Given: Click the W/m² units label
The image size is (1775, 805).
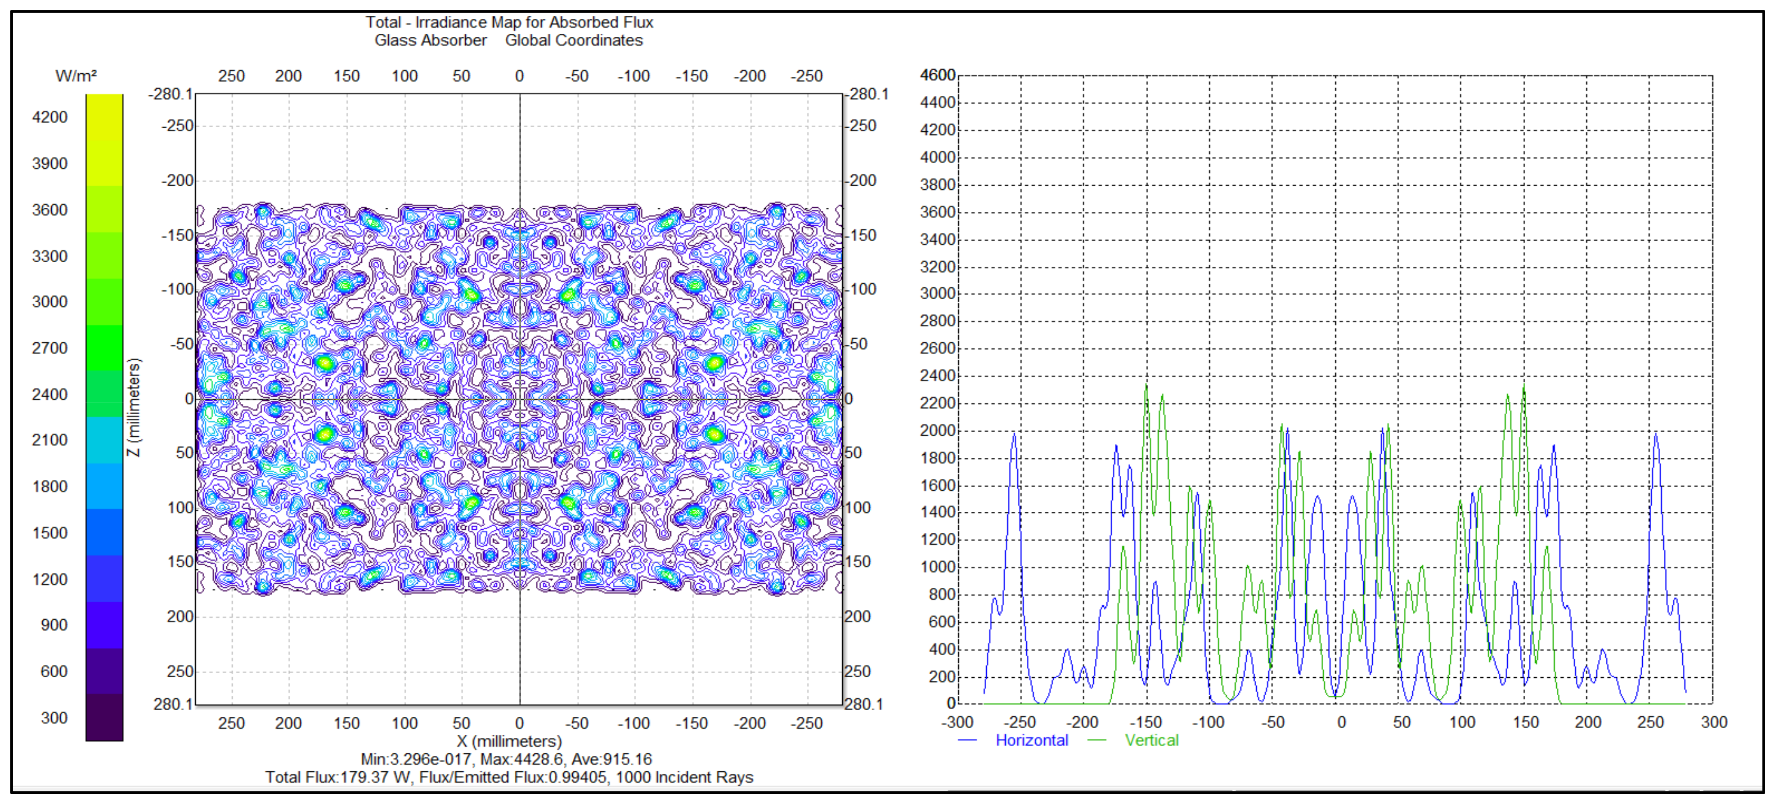Looking at the screenshot, I should click(x=76, y=76).
